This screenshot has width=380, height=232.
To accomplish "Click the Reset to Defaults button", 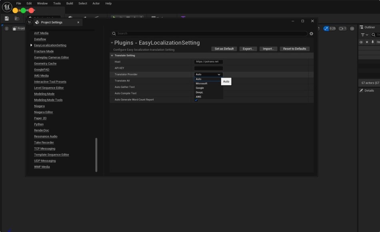I will (x=294, y=49).
